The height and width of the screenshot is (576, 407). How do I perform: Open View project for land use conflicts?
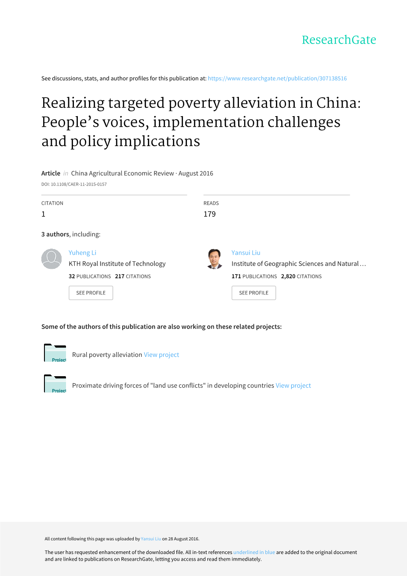pyautogui.click(x=293, y=385)
